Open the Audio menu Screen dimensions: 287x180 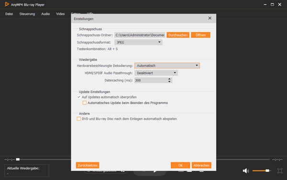[45, 14]
